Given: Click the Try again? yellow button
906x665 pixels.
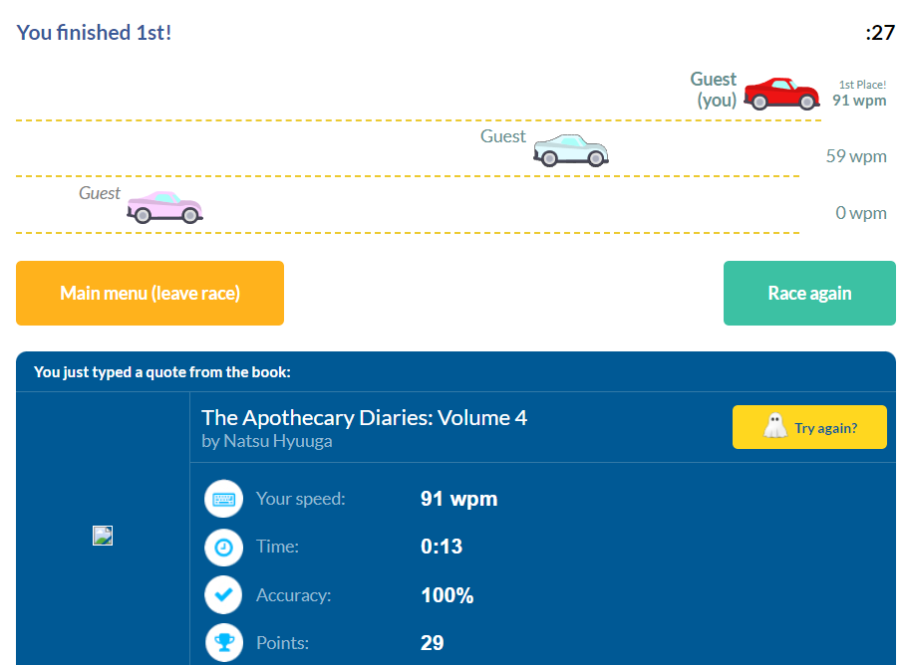Looking at the screenshot, I should point(809,427).
